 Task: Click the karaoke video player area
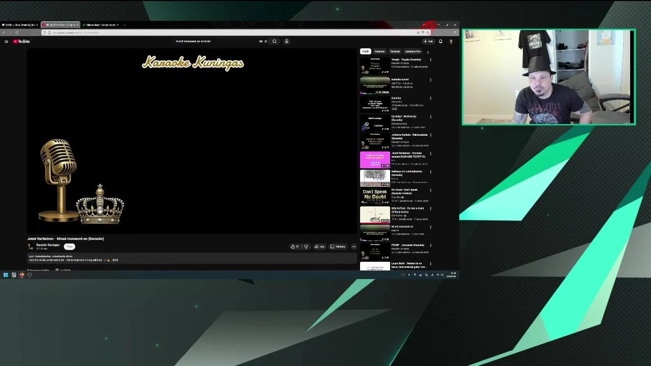(x=192, y=141)
